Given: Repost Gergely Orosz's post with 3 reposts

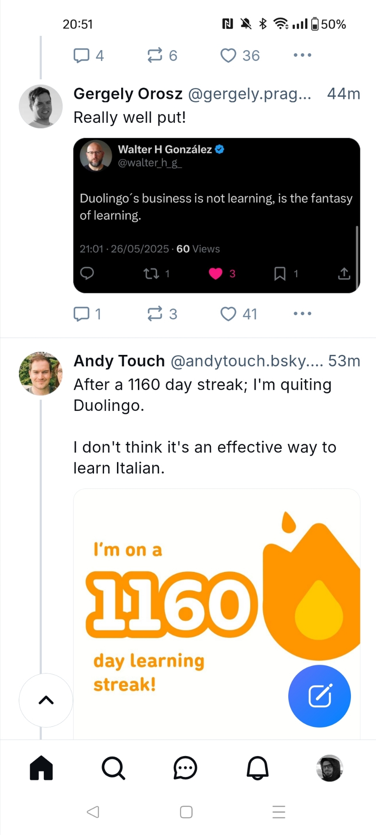Looking at the screenshot, I should tap(155, 314).
